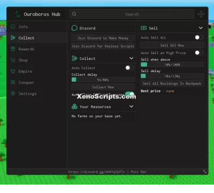Click the search magnifier icon
Screen dimensions: 214x193
pos(74,14)
